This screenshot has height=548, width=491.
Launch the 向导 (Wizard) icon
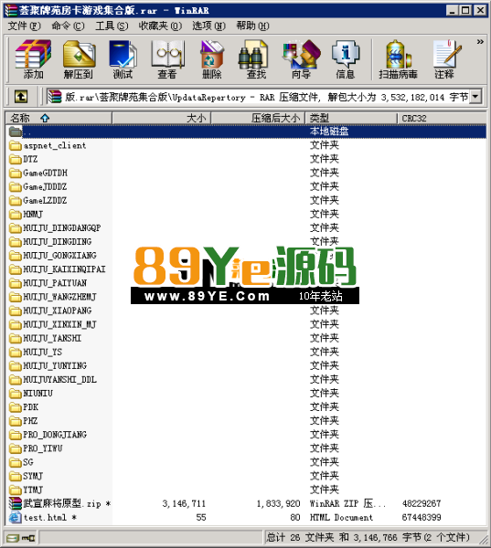point(301,59)
